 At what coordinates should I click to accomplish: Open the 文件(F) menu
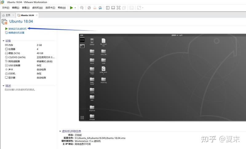pos(6,8)
